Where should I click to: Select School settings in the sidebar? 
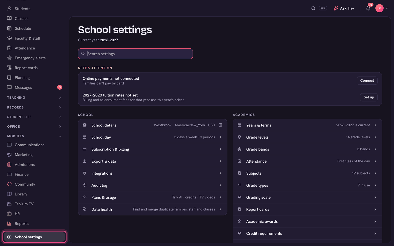pos(34,237)
